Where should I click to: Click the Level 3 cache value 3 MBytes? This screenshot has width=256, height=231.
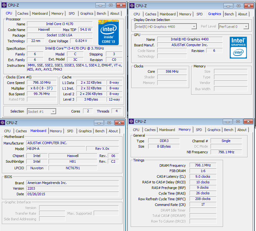click(x=91, y=99)
